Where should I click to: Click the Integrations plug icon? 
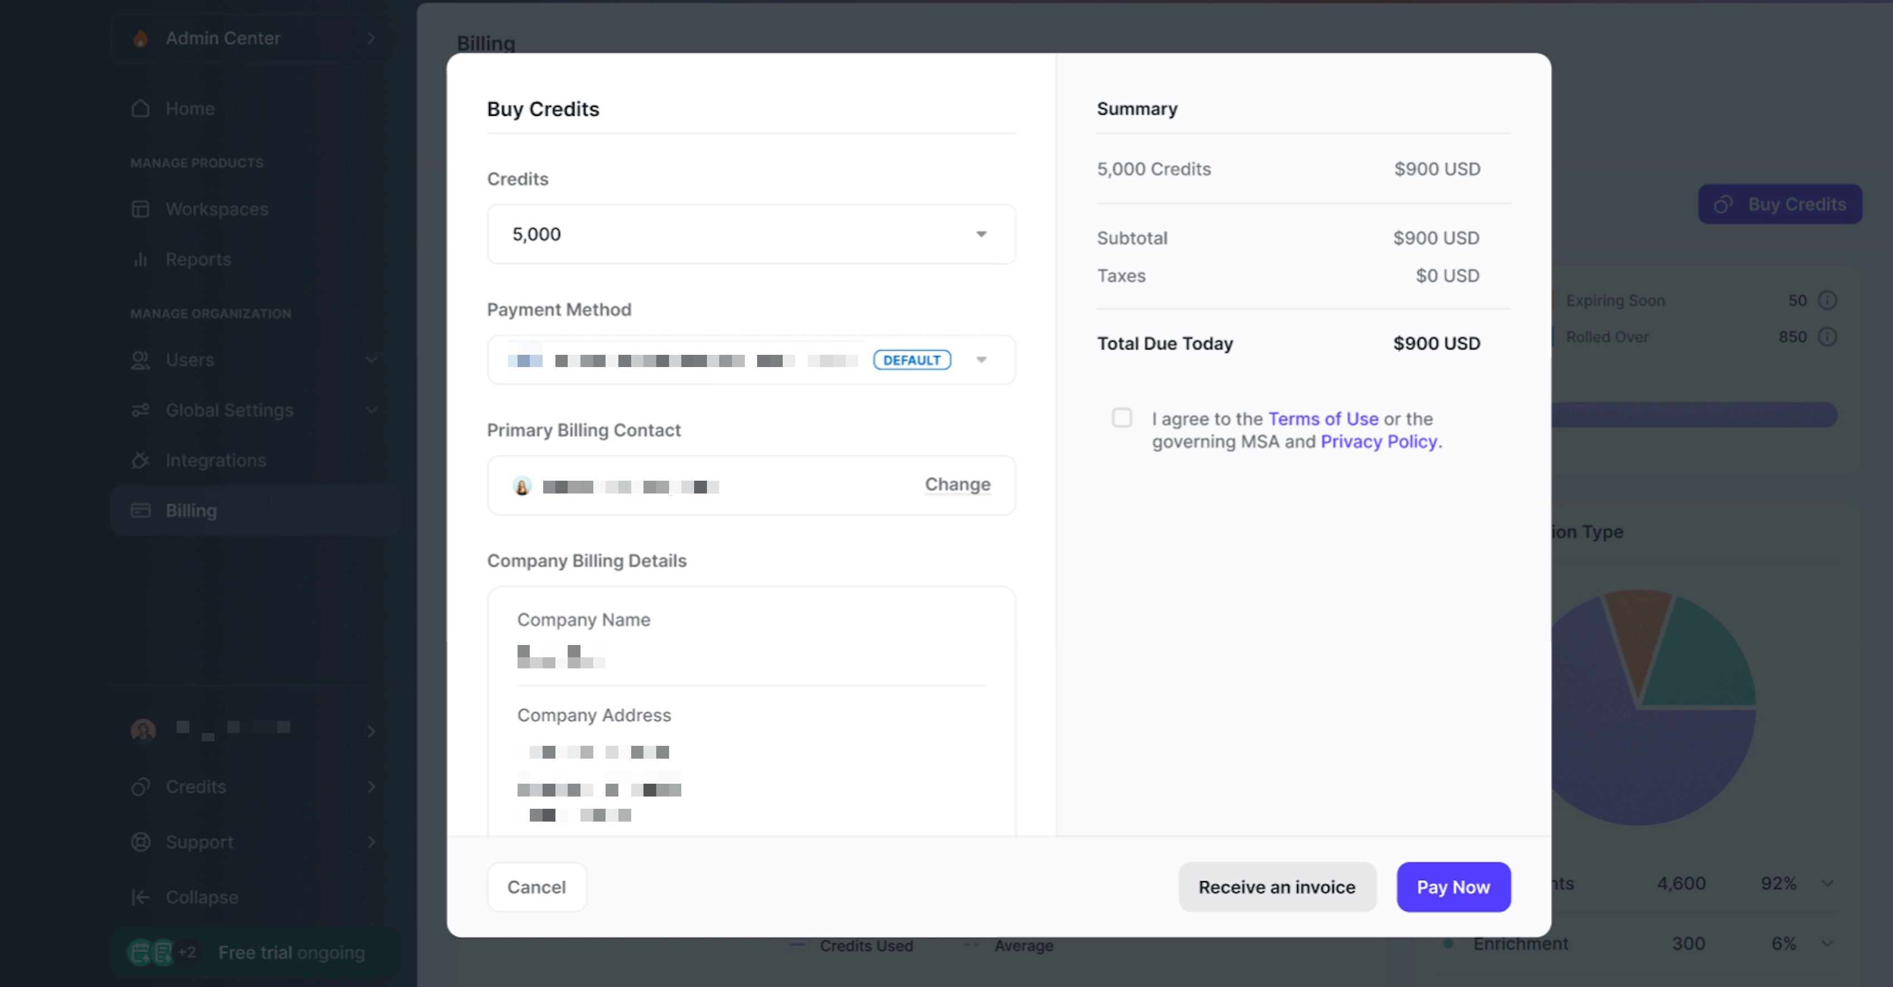(140, 461)
